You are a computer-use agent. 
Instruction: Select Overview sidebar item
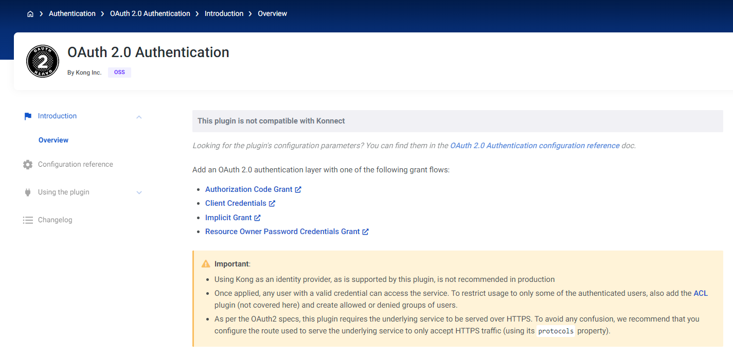pyautogui.click(x=53, y=140)
